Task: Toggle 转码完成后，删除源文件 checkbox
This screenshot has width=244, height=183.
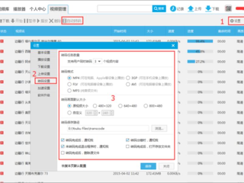Action: point(63,153)
